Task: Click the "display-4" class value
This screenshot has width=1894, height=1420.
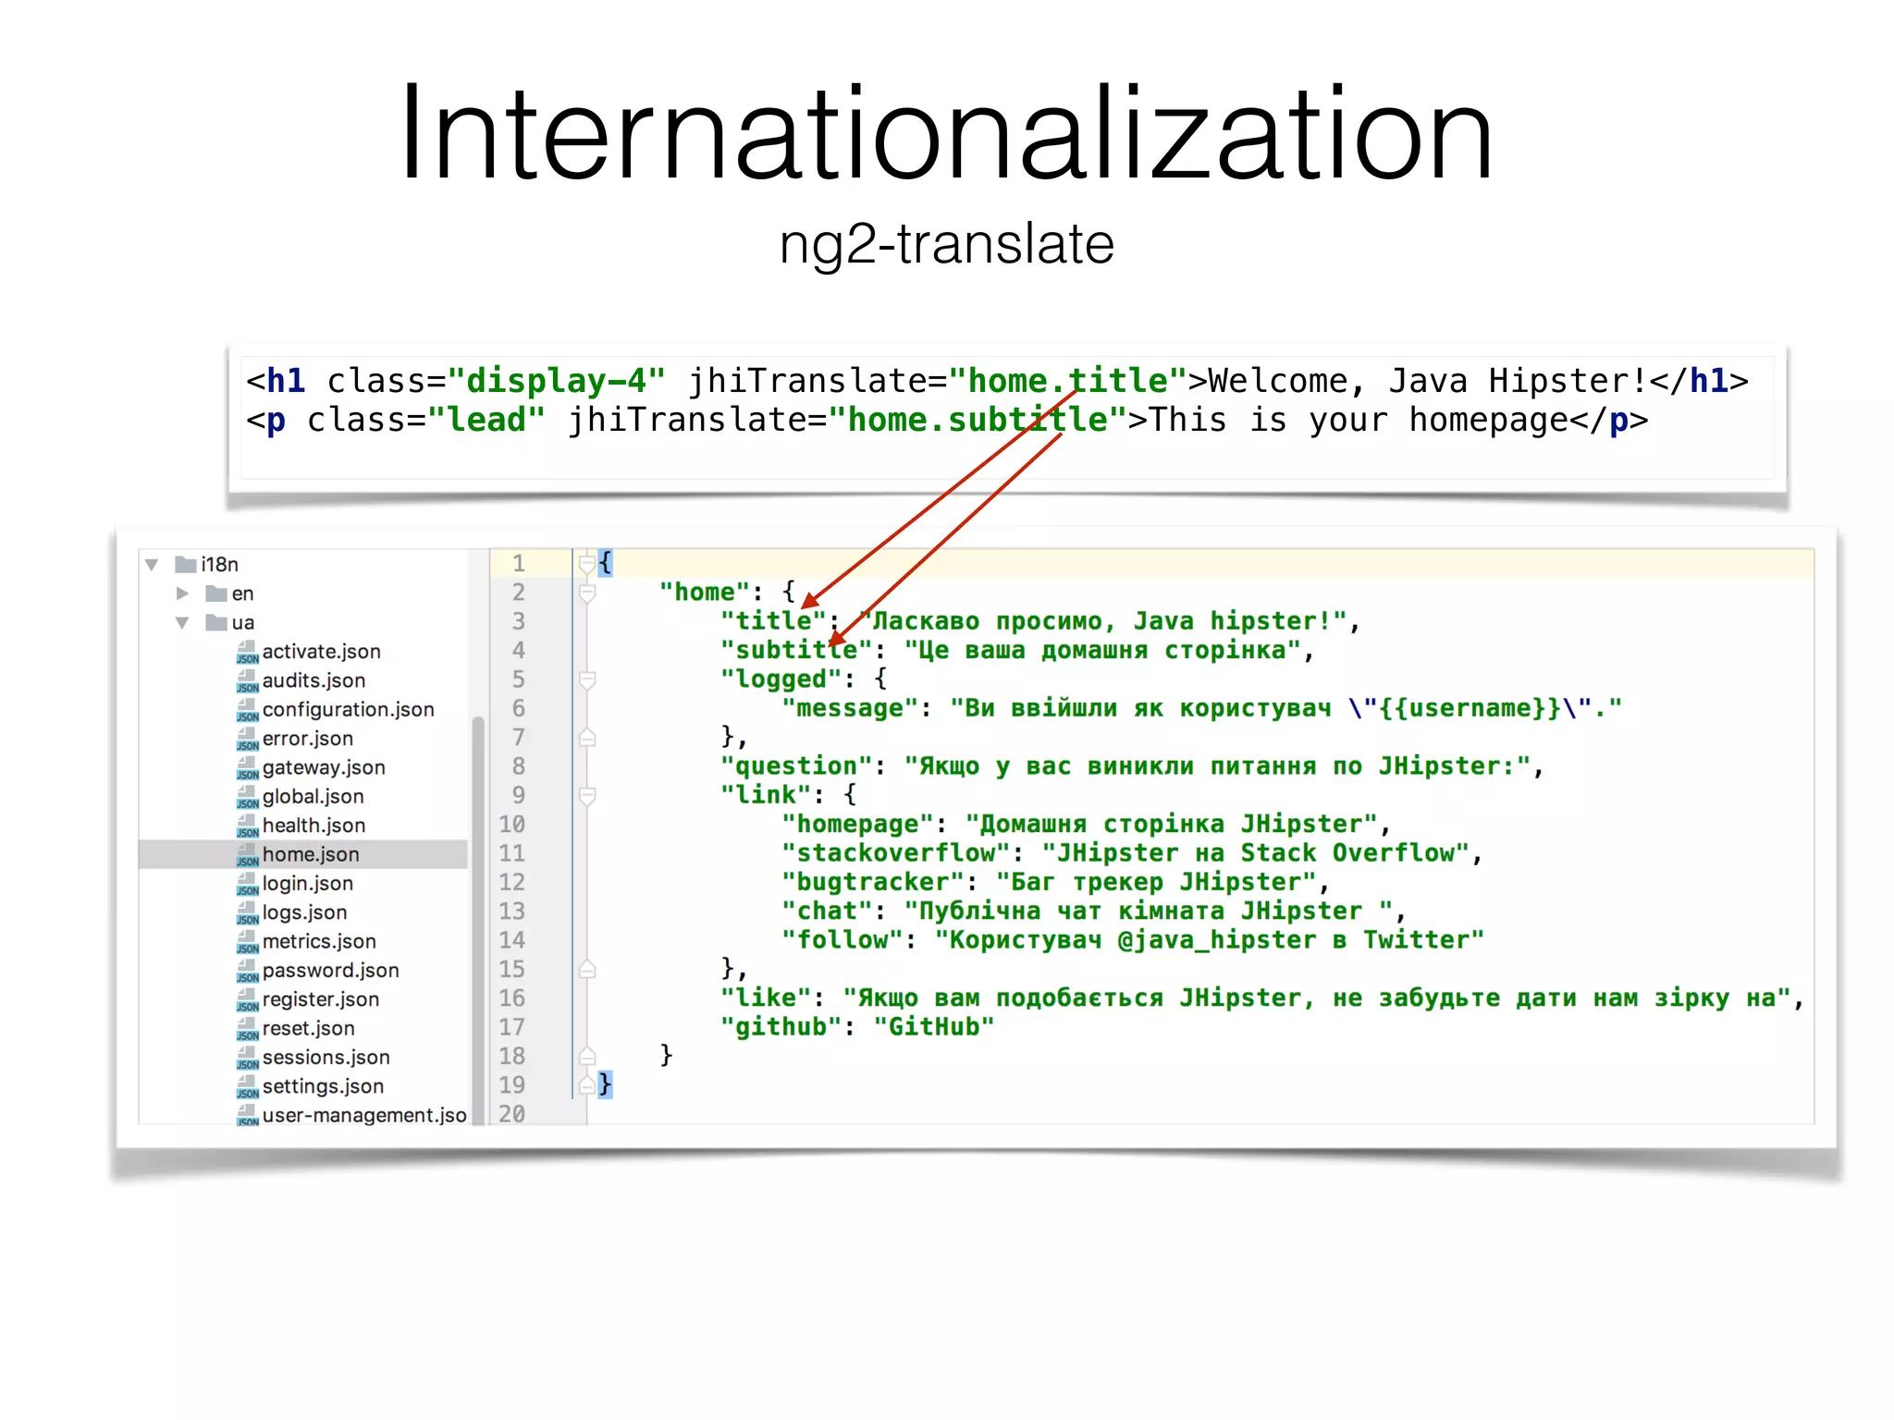Action: click(556, 381)
